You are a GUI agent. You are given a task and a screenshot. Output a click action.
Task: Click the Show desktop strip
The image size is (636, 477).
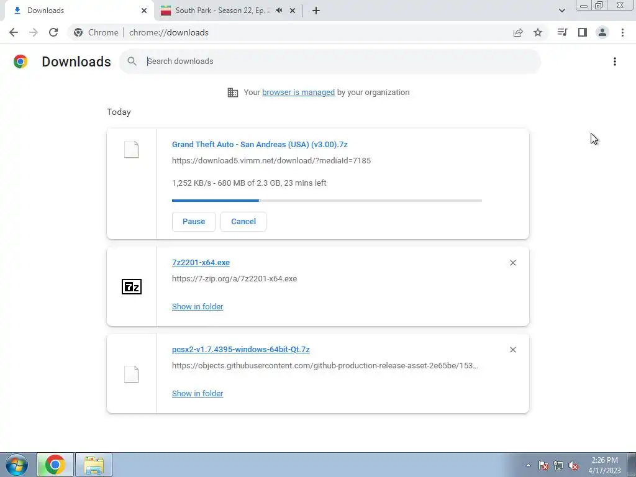pyautogui.click(x=631, y=465)
